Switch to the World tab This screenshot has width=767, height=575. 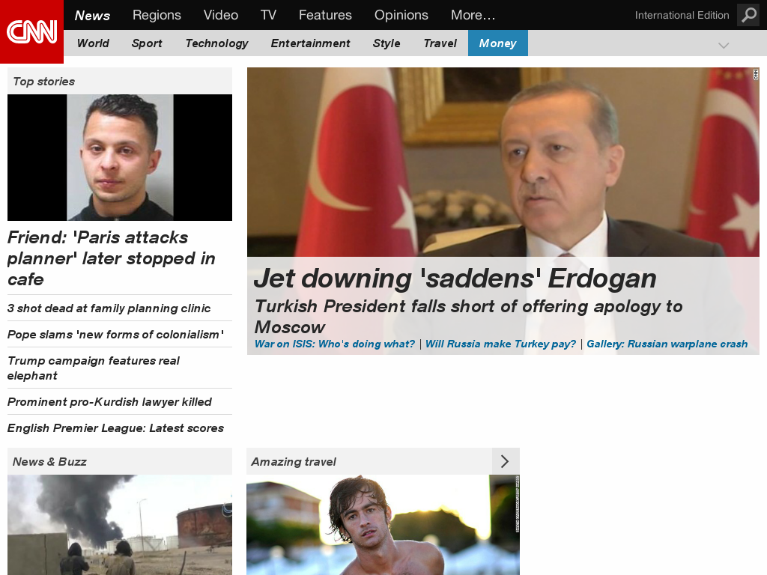pyautogui.click(x=92, y=43)
